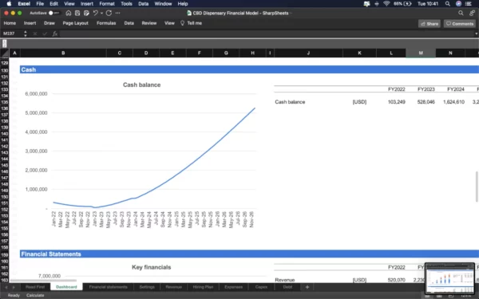Click the Save icon in title bar

tap(77, 13)
